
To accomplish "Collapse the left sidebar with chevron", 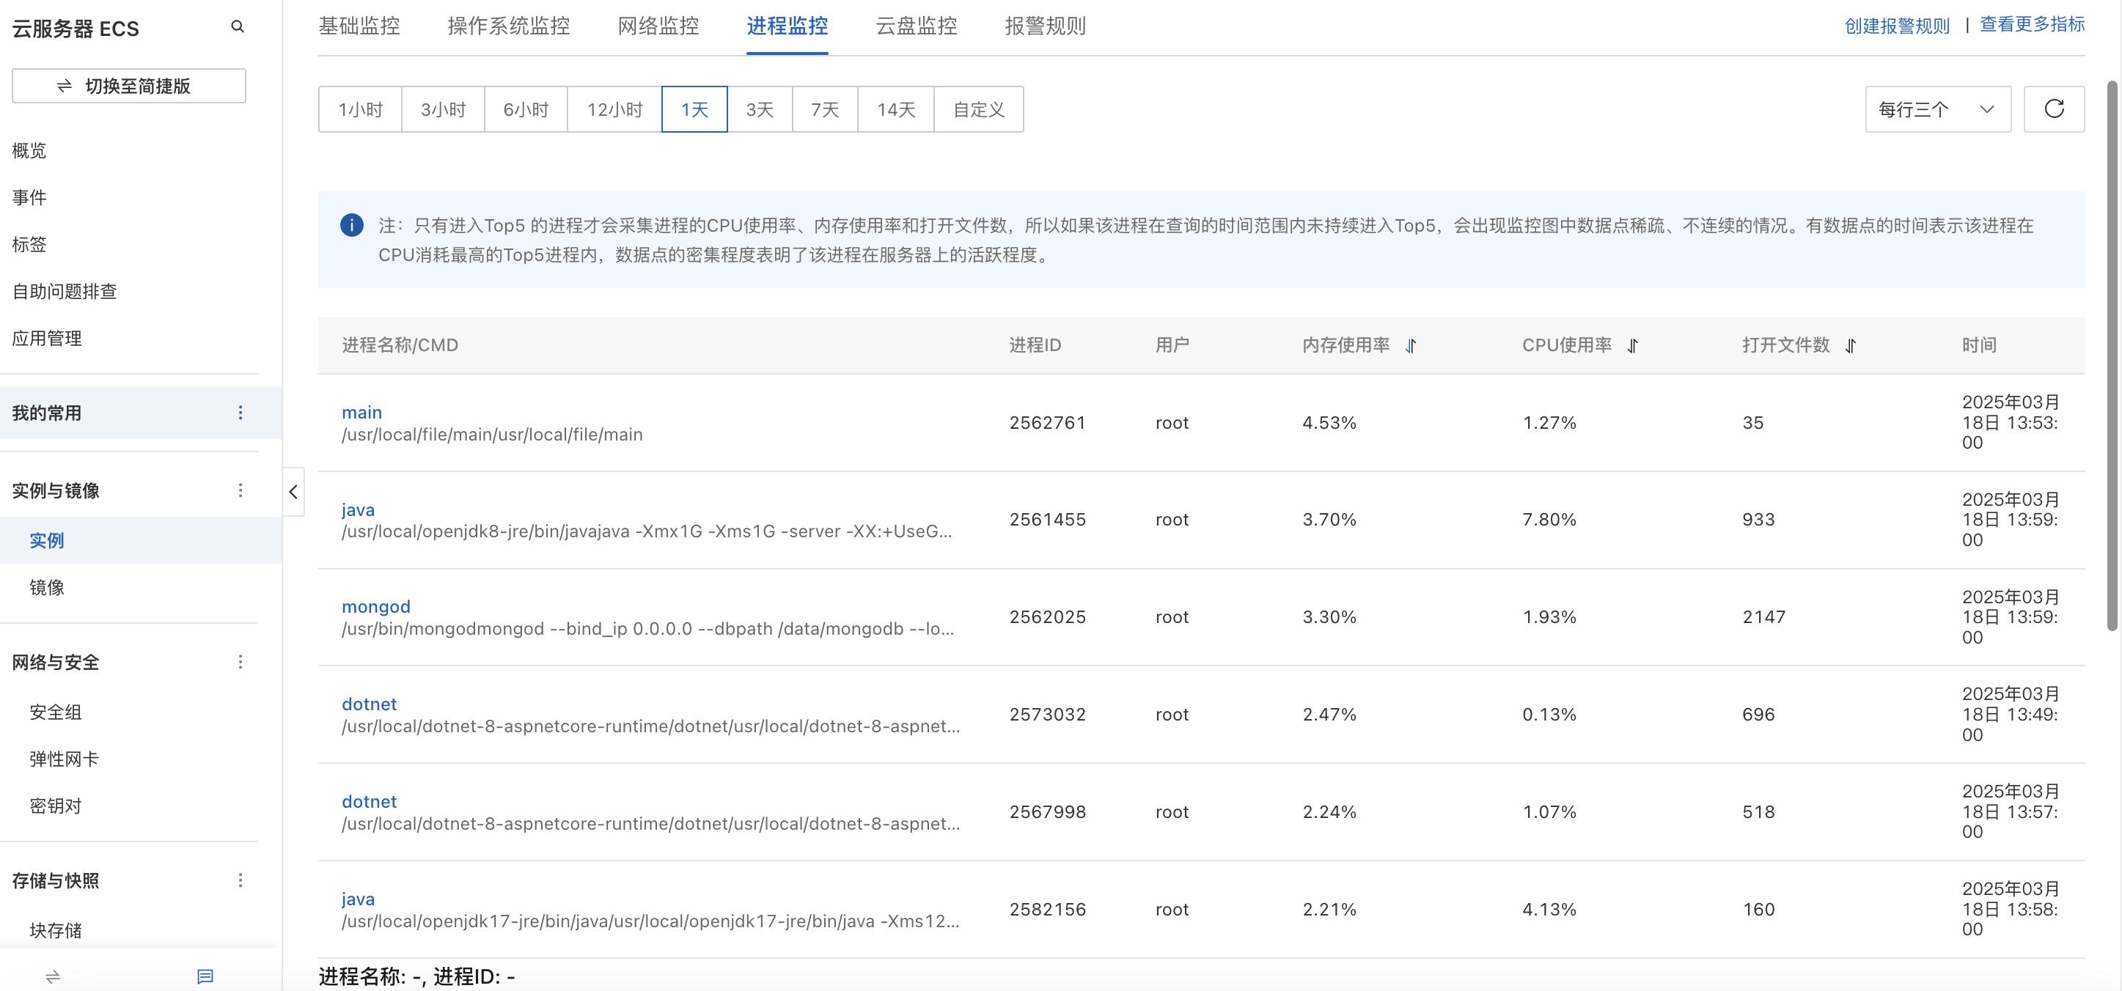I will (x=293, y=492).
